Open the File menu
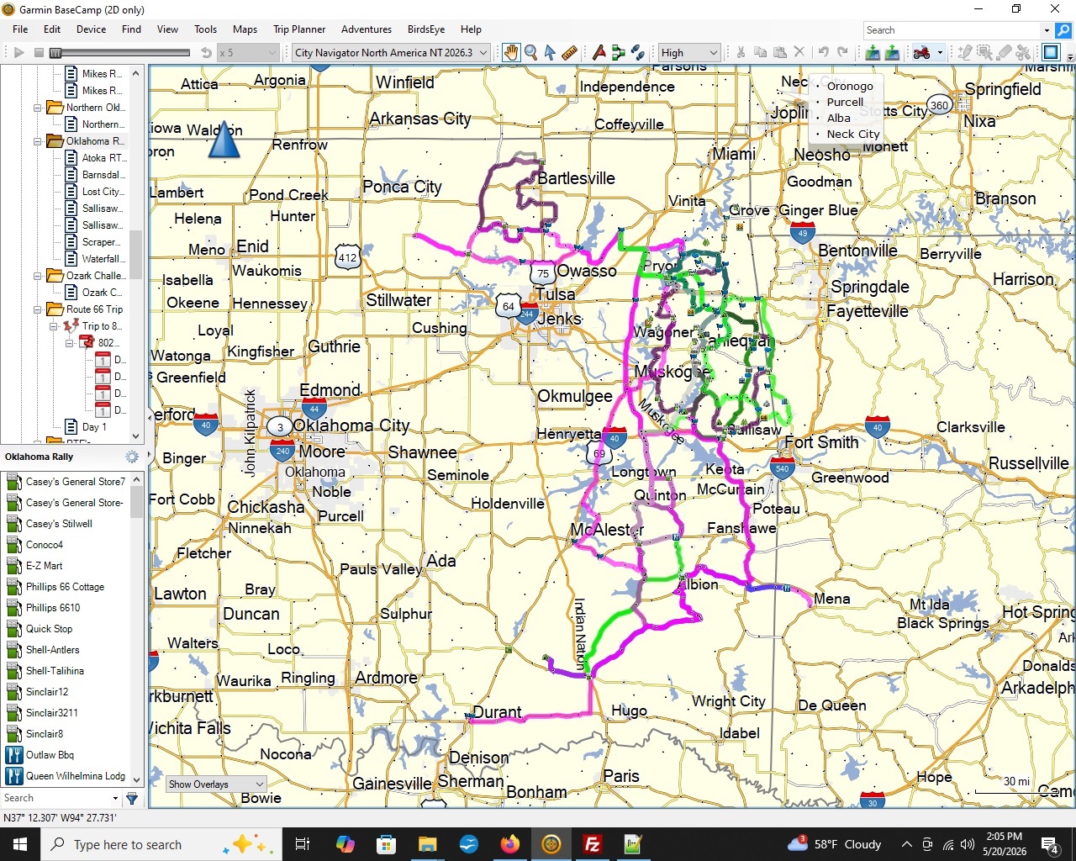This screenshot has height=861, width=1076. point(20,29)
